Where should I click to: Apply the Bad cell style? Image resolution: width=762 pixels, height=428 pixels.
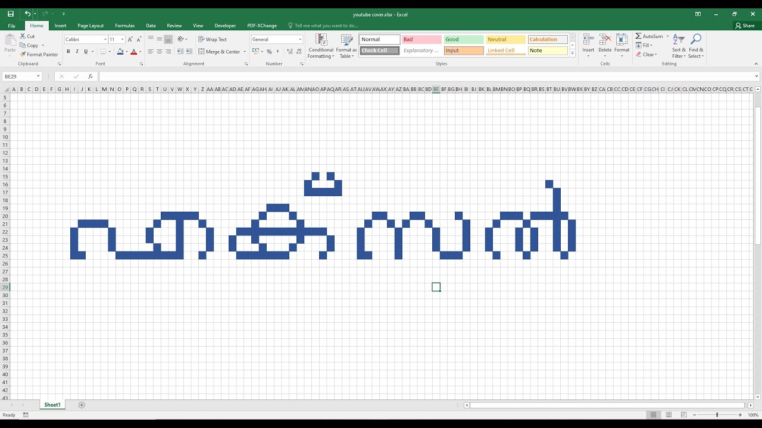(x=421, y=39)
